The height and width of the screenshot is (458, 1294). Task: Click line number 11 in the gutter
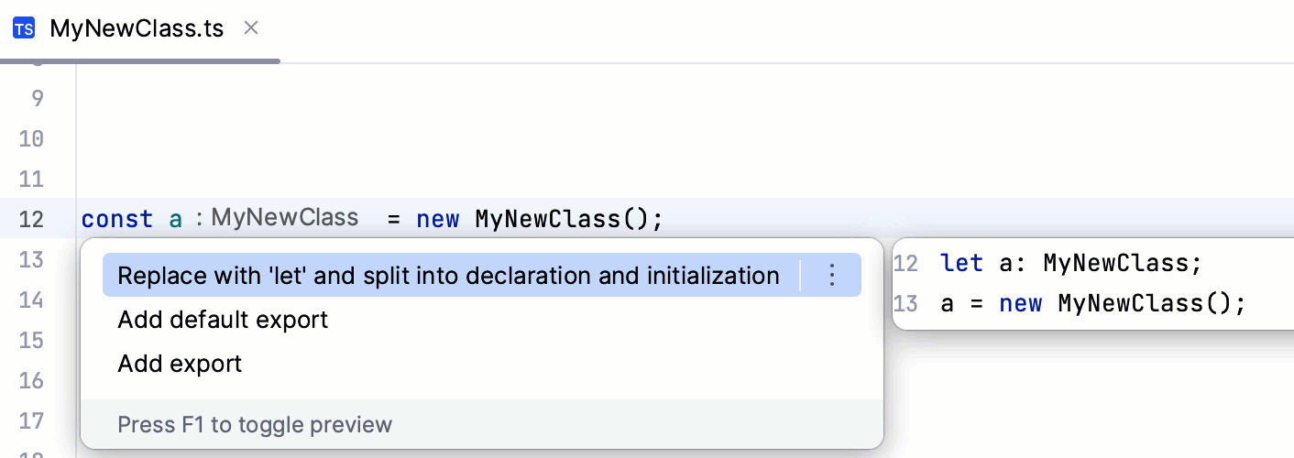tap(31, 180)
